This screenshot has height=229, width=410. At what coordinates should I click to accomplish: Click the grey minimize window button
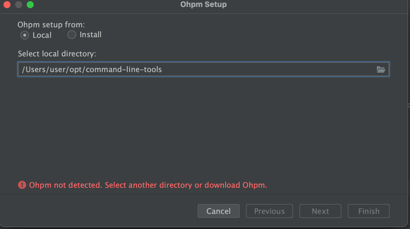(x=19, y=5)
